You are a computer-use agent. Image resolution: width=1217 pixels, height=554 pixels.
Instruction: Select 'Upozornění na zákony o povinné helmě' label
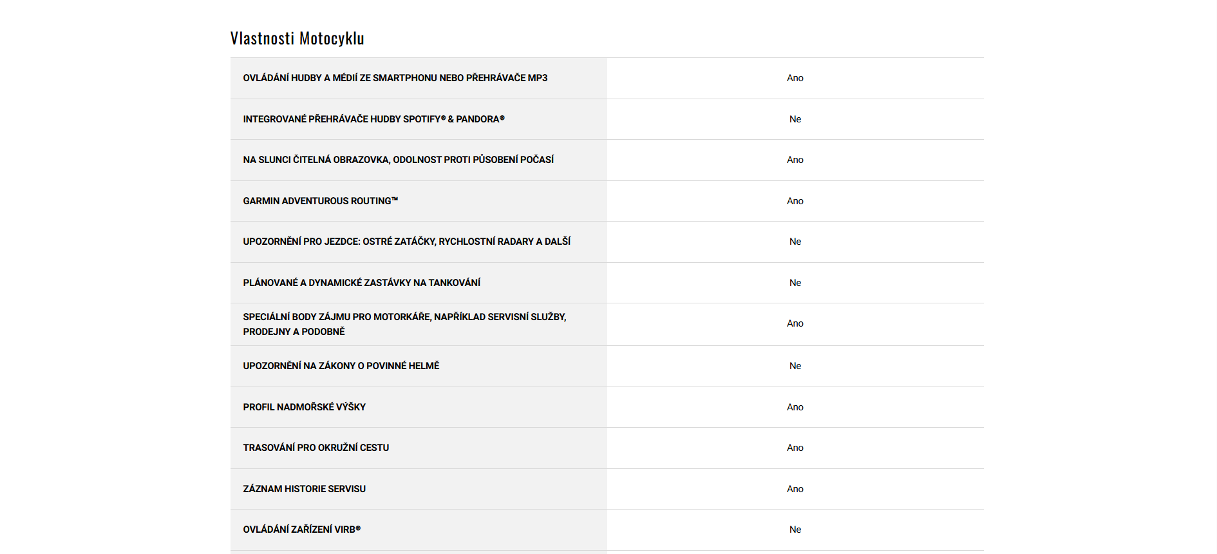coord(341,366)
